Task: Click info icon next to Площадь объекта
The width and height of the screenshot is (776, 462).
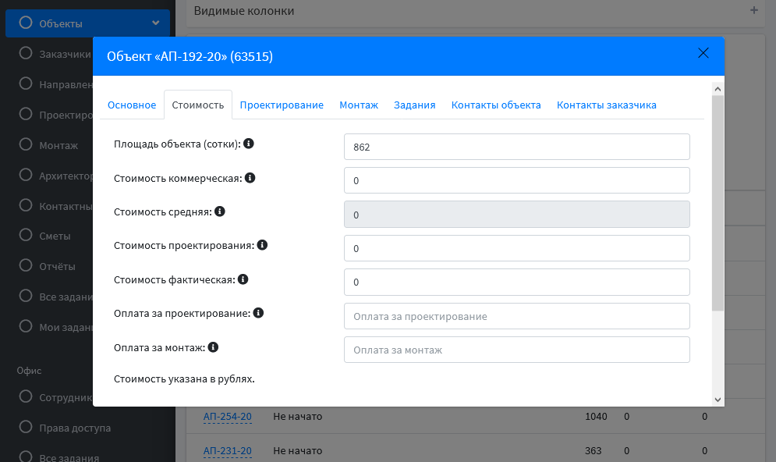Action: coord(249,144)
